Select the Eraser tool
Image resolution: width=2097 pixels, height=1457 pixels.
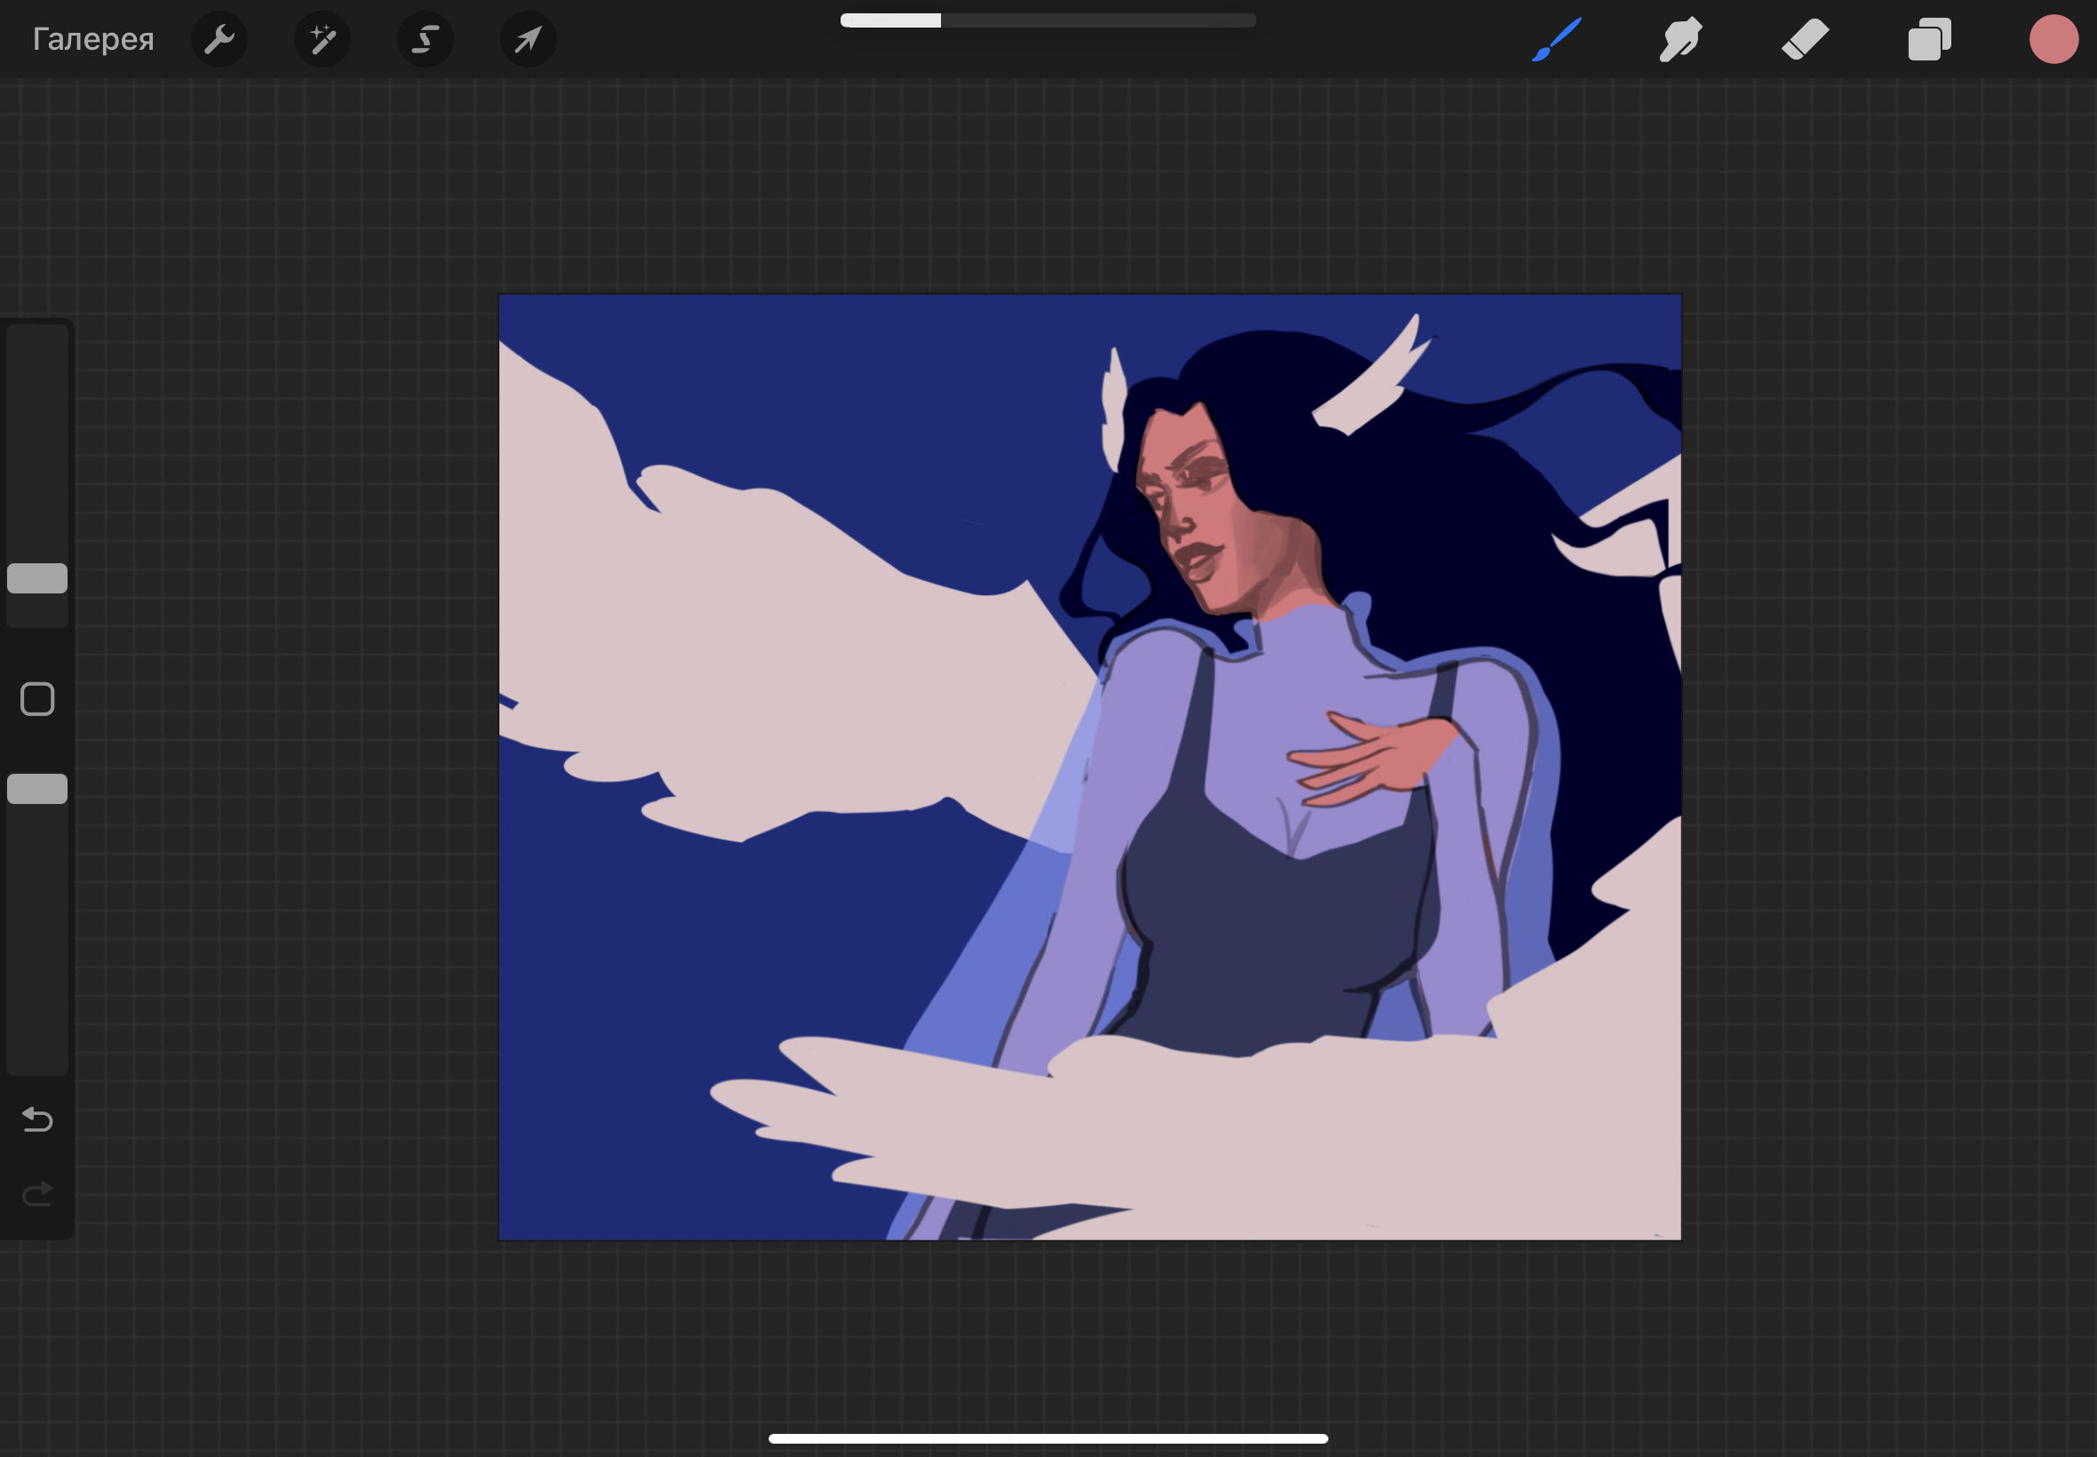1805,39
